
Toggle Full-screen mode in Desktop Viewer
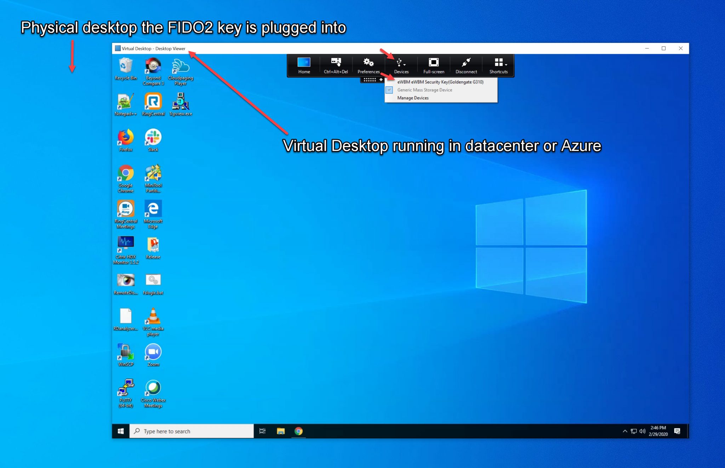pos(433,65)
